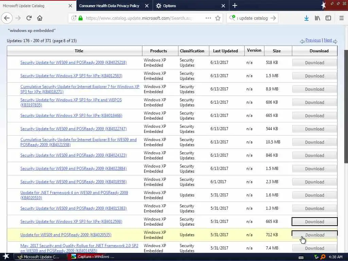Viewport: 348px width, 261px height.
Task: Open KB4024323 security update link
Action: point(73,155)
